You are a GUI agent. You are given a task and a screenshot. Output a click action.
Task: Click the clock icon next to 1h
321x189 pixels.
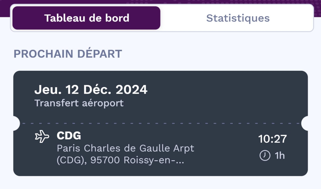click(x=265, y=155)
